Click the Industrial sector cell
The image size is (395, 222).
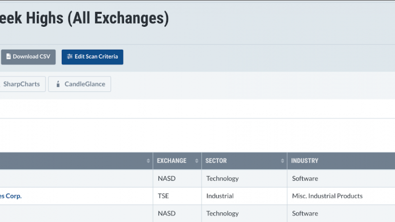[x=244, y=196]
